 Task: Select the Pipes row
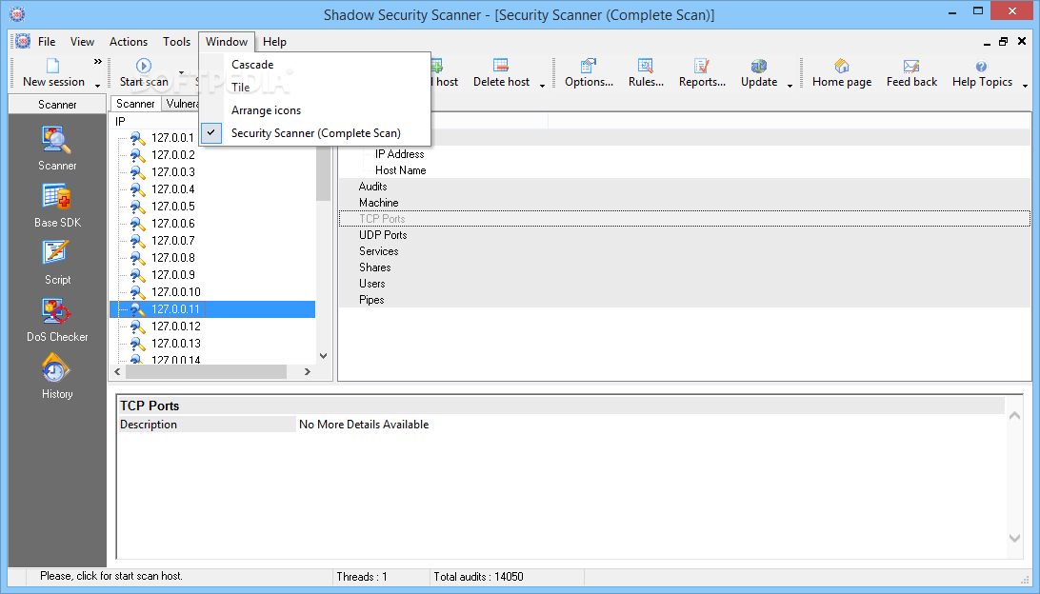[685, 300]
